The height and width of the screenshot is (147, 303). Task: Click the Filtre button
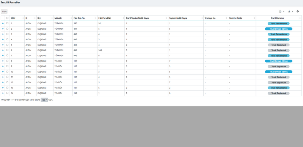4,12
